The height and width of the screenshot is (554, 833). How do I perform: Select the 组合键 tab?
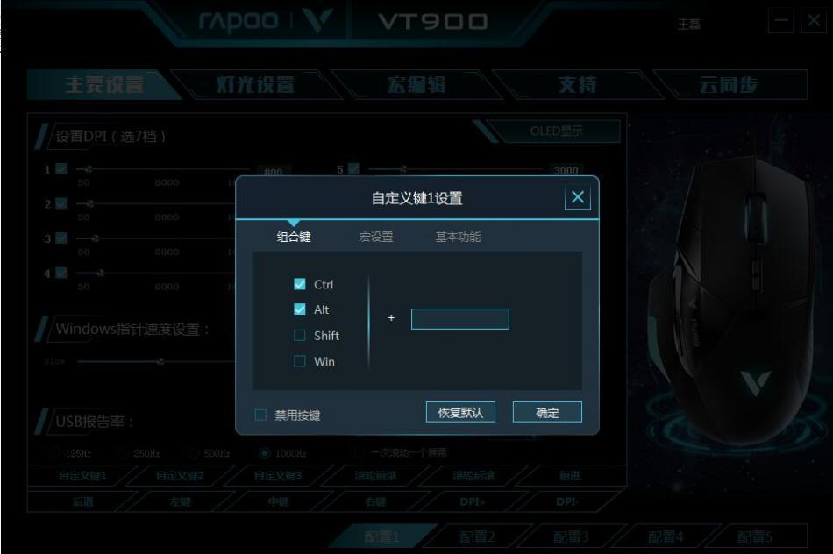pyautogui.click(x=294, y=237)
